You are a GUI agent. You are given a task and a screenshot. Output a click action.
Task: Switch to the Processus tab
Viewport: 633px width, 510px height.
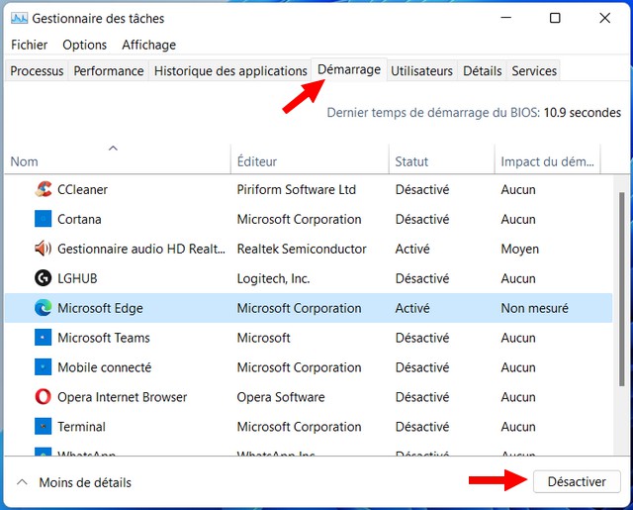(37, 70)
